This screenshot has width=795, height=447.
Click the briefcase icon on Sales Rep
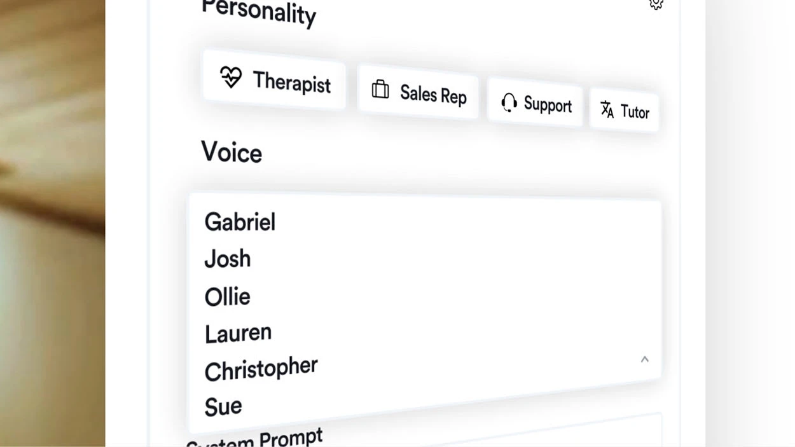pyautogui.click(x=380, y=89)
